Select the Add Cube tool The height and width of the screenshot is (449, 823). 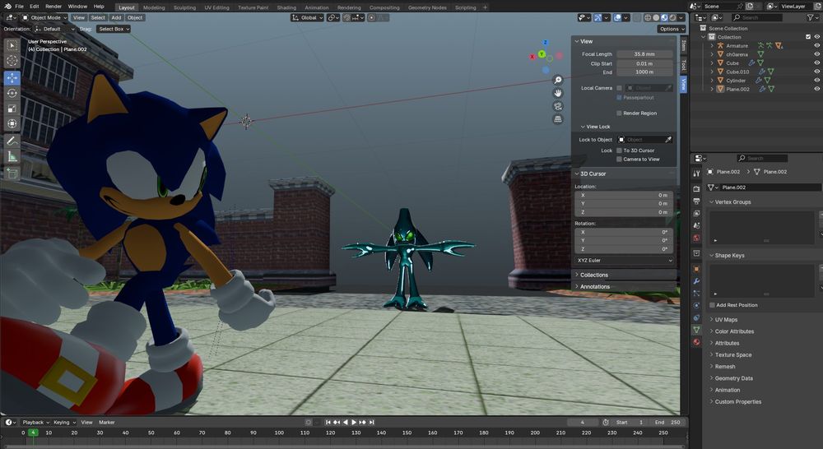click(x=12, y=173)
